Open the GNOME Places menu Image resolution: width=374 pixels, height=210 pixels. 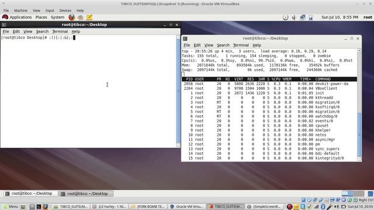41,17
